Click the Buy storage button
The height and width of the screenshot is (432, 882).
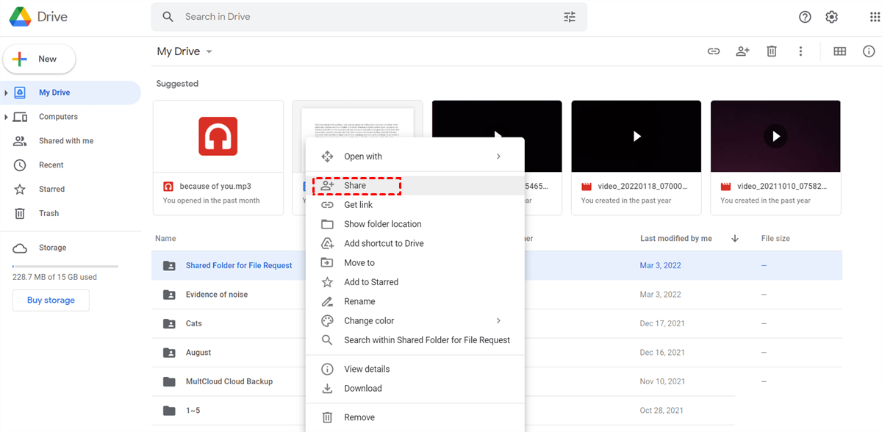(51, 300)
